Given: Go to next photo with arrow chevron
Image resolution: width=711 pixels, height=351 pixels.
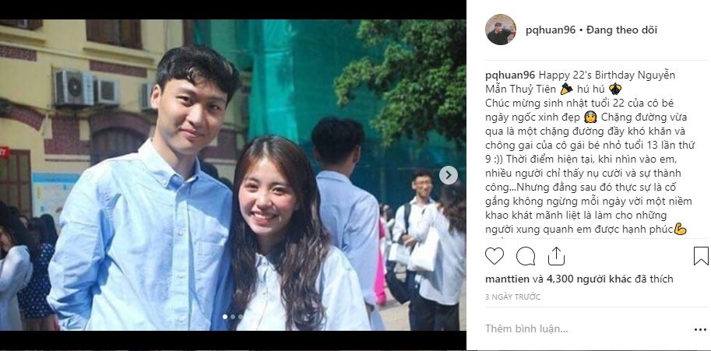Looking at the screenshot, I should (448, 175).
